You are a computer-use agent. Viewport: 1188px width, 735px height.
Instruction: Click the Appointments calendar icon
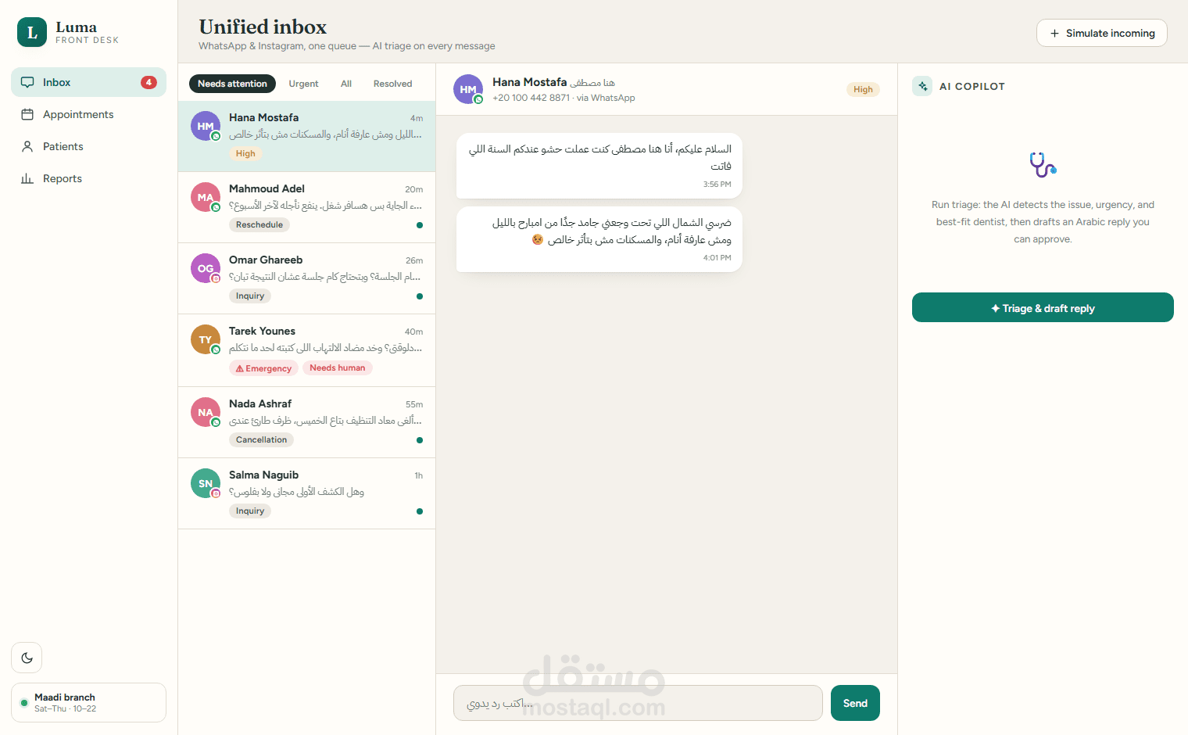[x=27, y=114]
